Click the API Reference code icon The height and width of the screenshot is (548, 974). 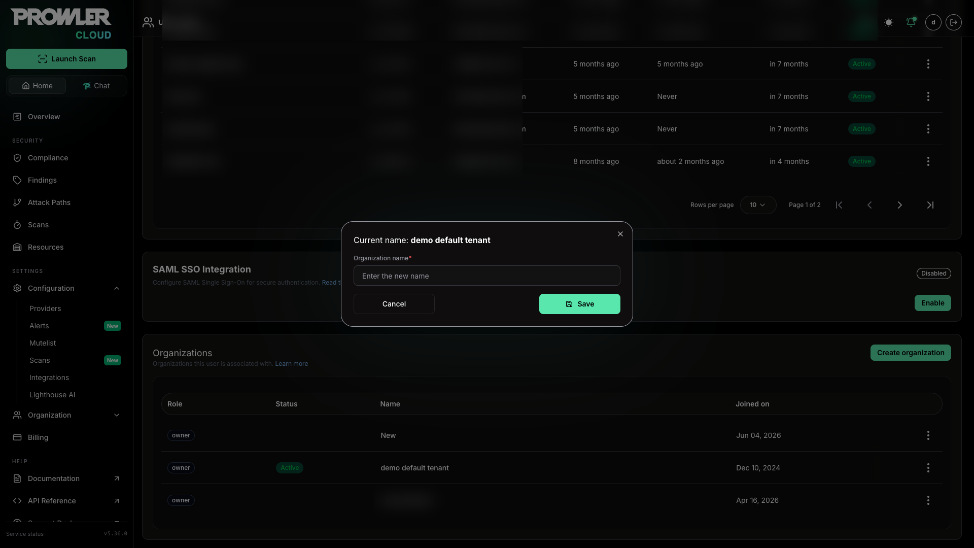coord(17,501)
